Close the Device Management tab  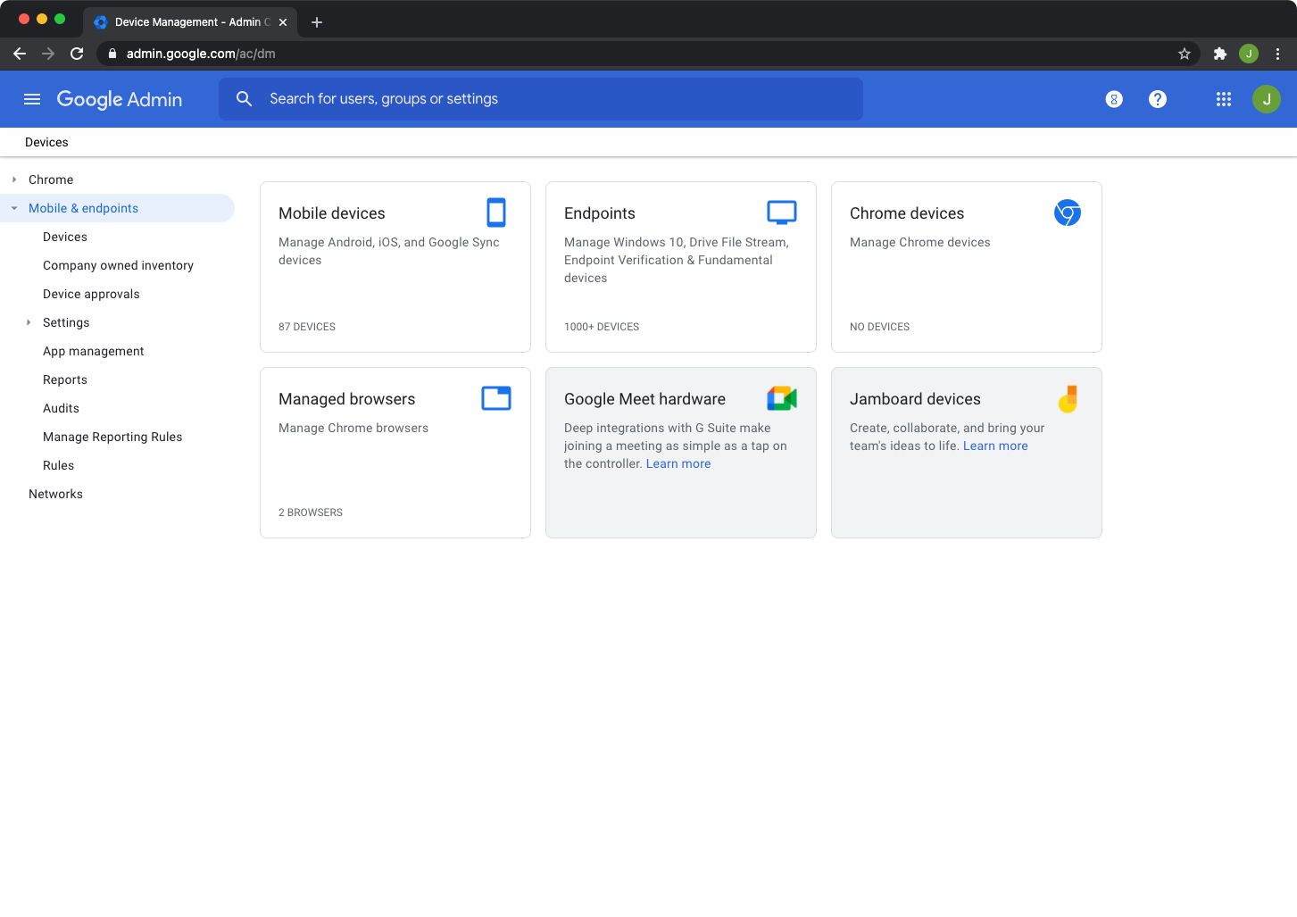(x=283, y=22)
